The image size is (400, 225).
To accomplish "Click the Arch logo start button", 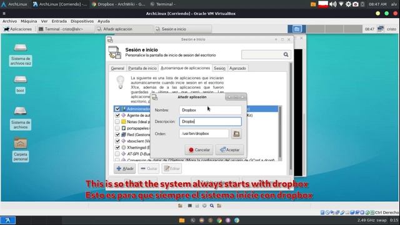I will click(x=8, y=220).
